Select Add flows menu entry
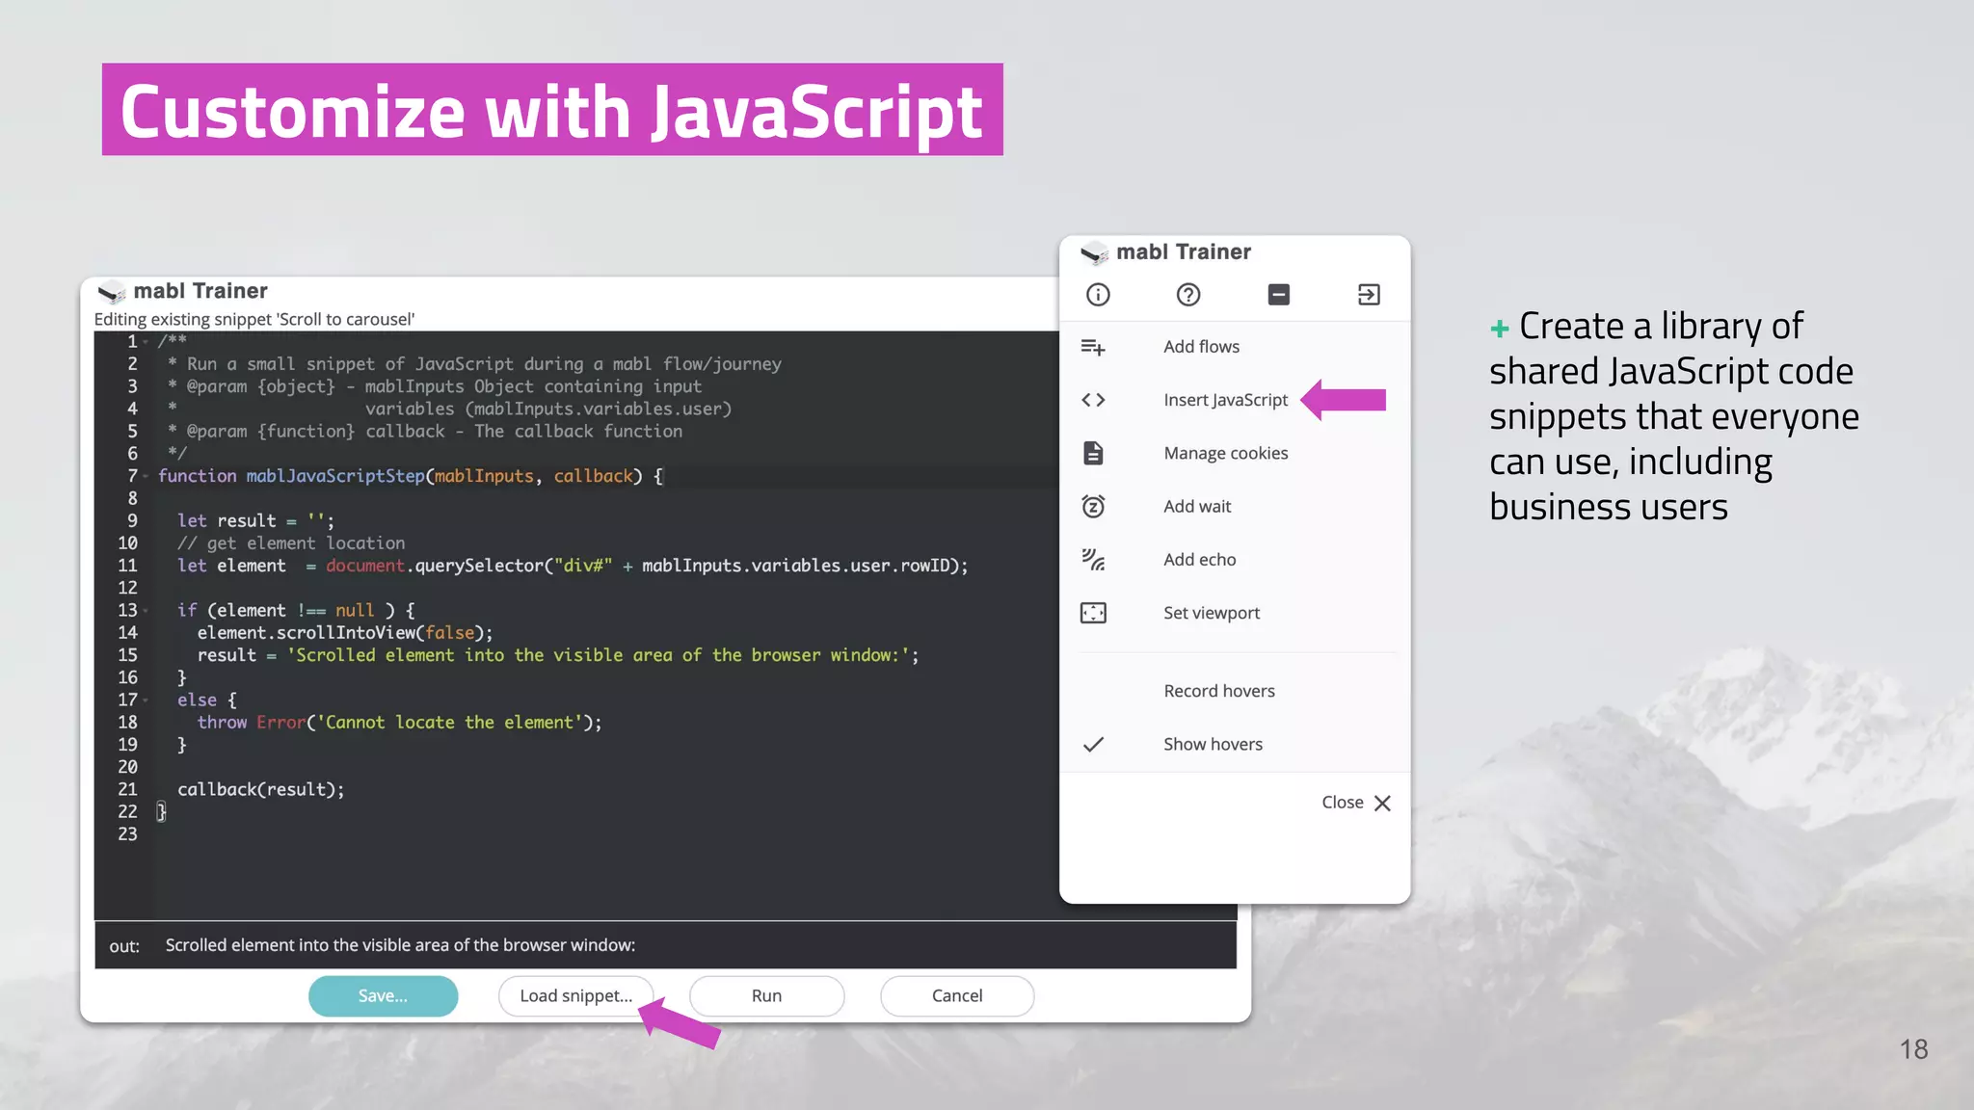The image size is (1974, 1110). coord(1200,347)
